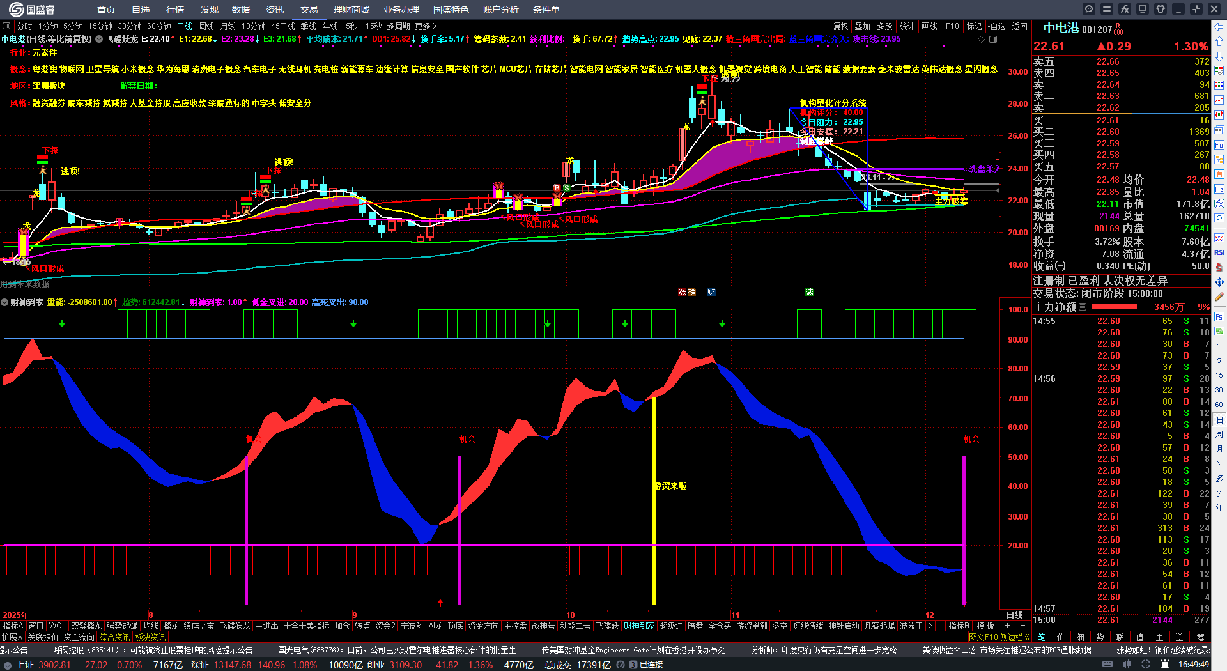Image resolution: width=1227 pixels, height=671 pixels.
Task: Switch to the 资金流向 tab
Action: [79, 637]
